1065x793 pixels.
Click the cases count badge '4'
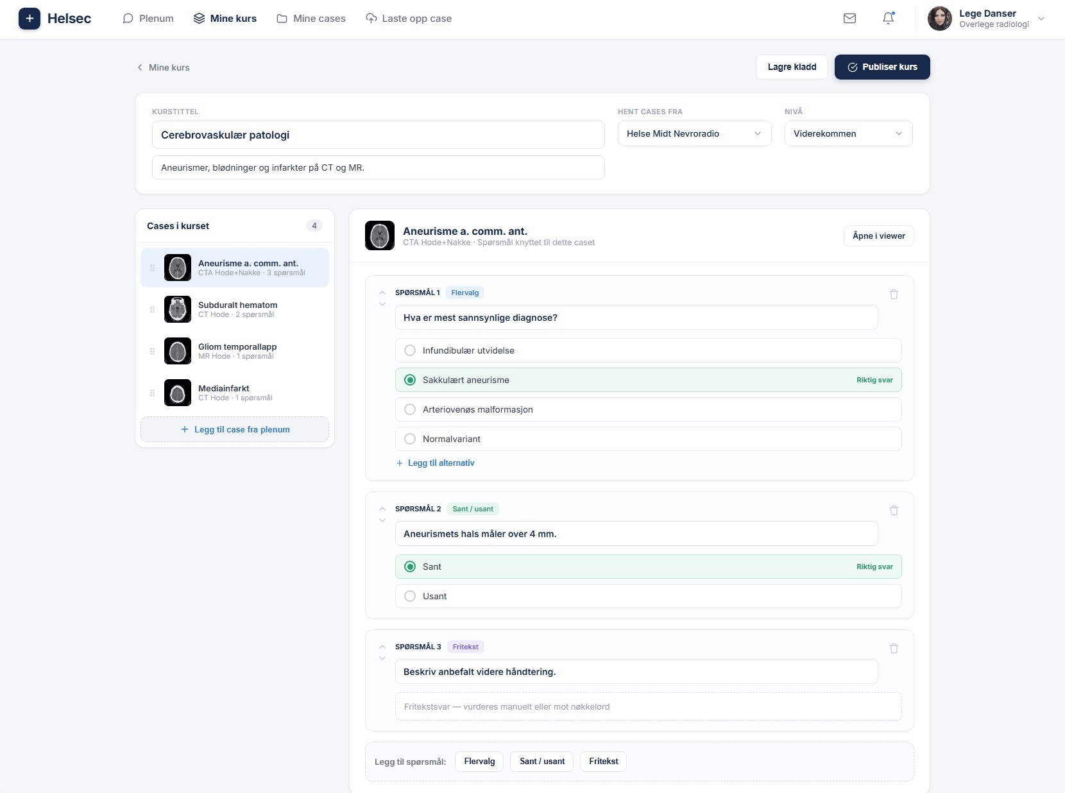tap(314, 226)
